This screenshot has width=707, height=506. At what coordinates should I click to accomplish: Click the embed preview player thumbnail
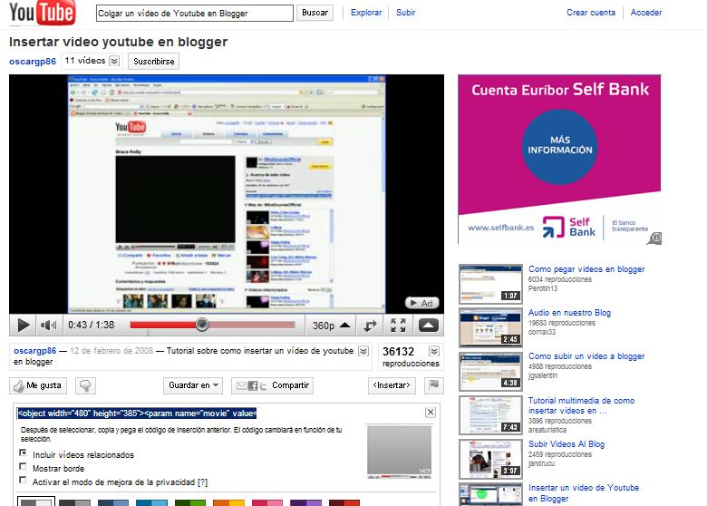399,452
